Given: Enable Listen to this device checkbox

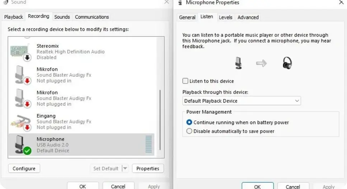Looking at the screenshot, I should tap(185, 81).
